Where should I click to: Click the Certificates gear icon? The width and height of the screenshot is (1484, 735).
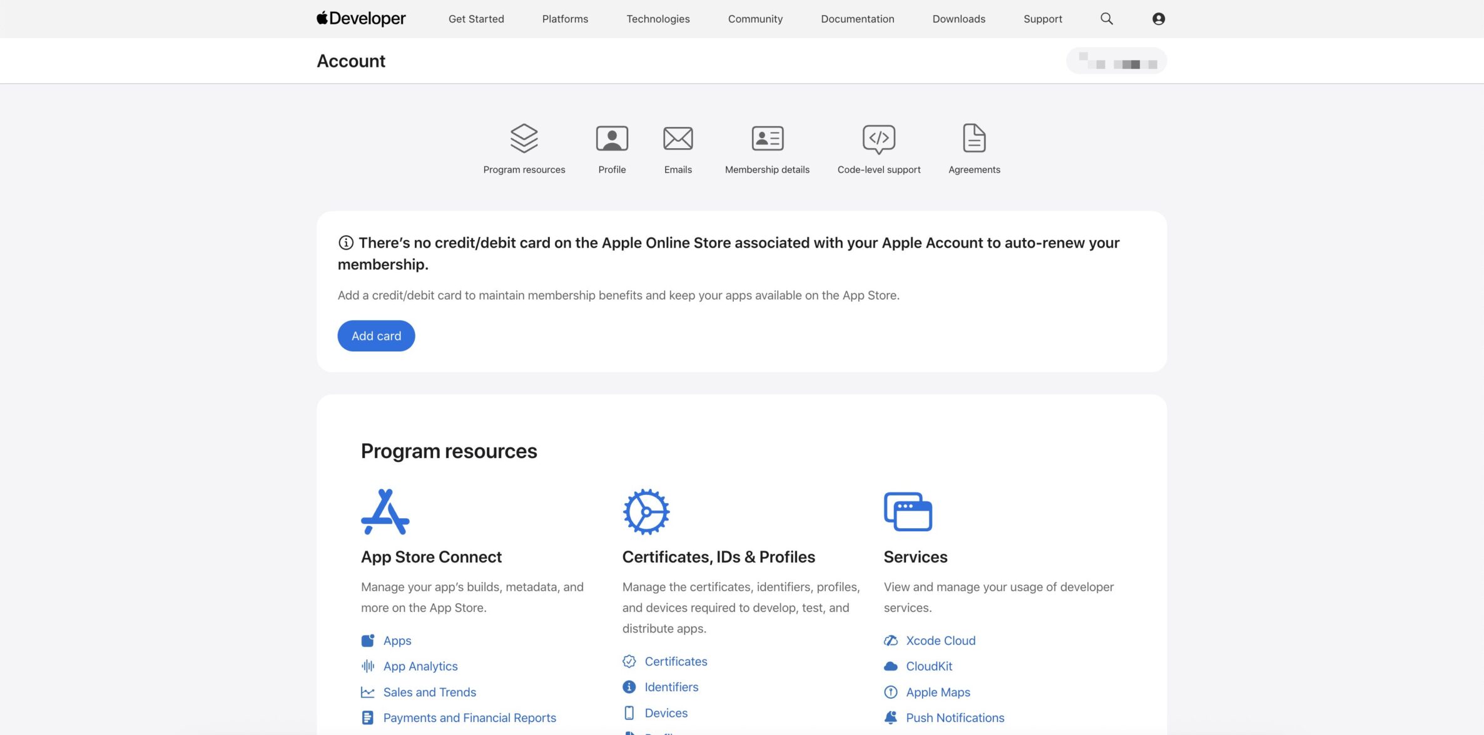[646, 512]
